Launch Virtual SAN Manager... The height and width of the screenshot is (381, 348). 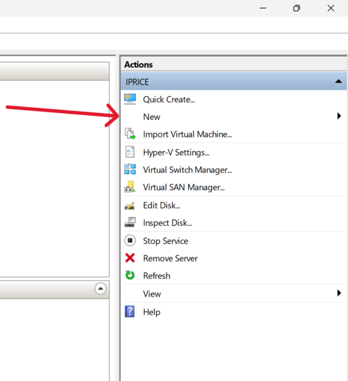[184, 187]
